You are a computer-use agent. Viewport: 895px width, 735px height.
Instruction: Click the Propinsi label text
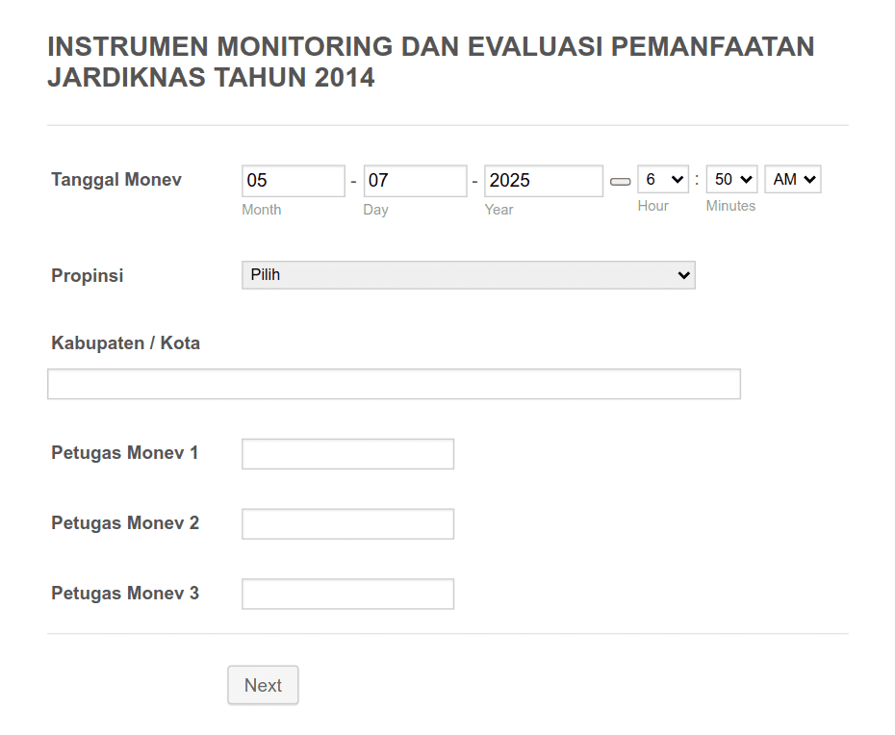coord(87,275)
